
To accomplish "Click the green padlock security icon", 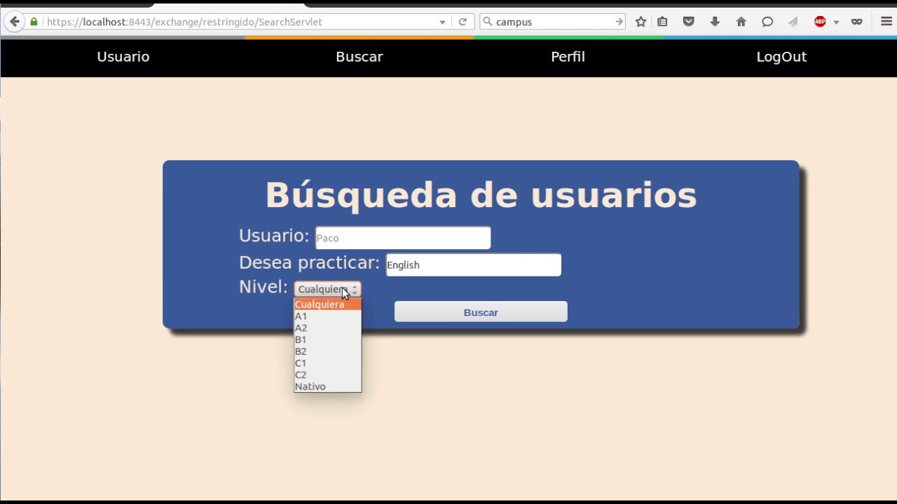I will pos(34,22).
